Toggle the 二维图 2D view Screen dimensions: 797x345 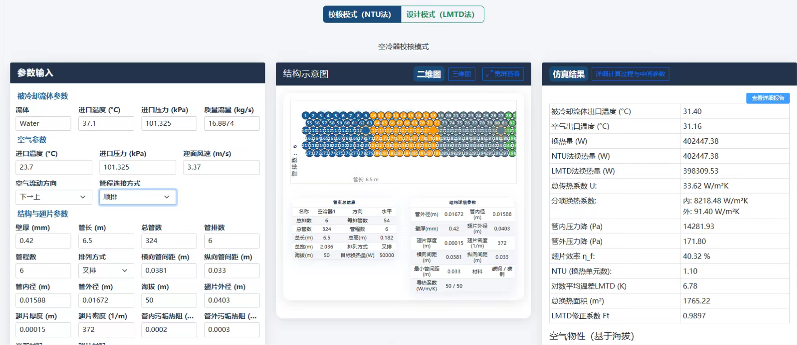click(429, 74)
